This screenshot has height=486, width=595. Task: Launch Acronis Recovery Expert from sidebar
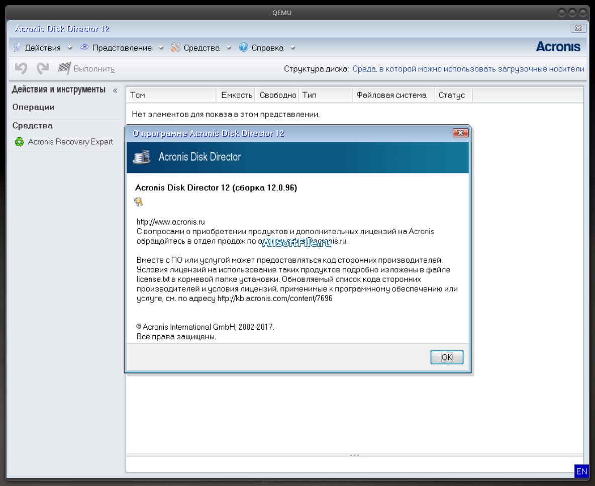(70, 142)
